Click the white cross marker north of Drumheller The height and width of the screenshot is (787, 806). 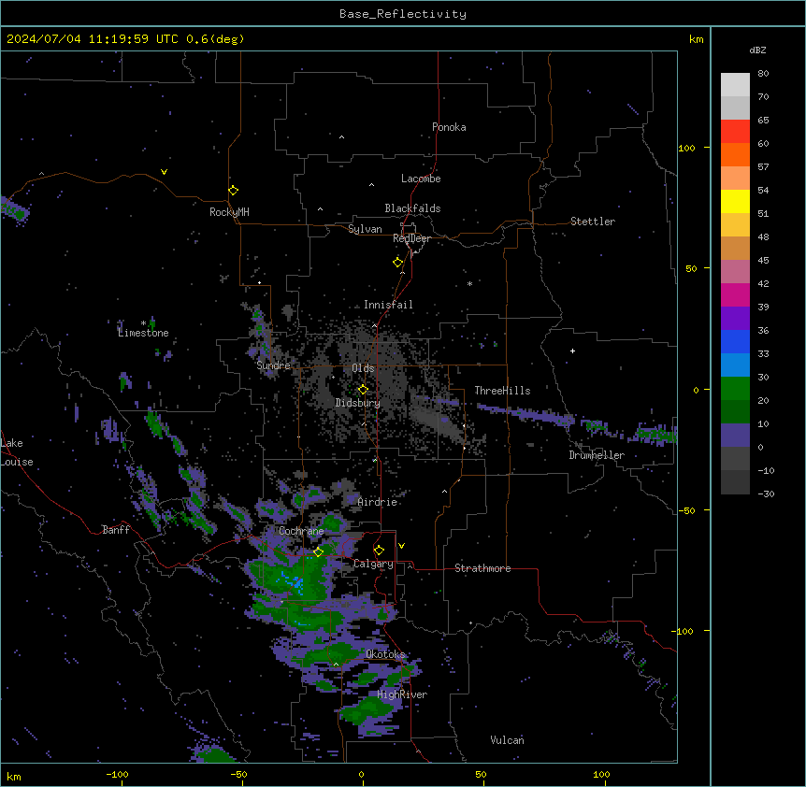(572, 351)
